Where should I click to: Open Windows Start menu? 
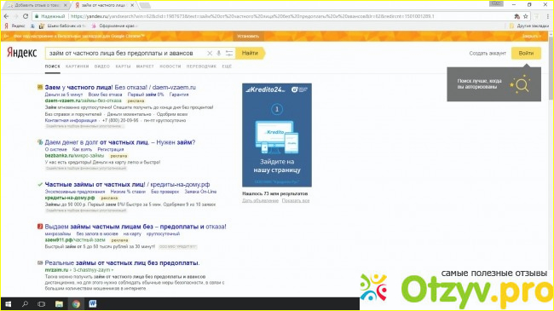coord(9,304)
